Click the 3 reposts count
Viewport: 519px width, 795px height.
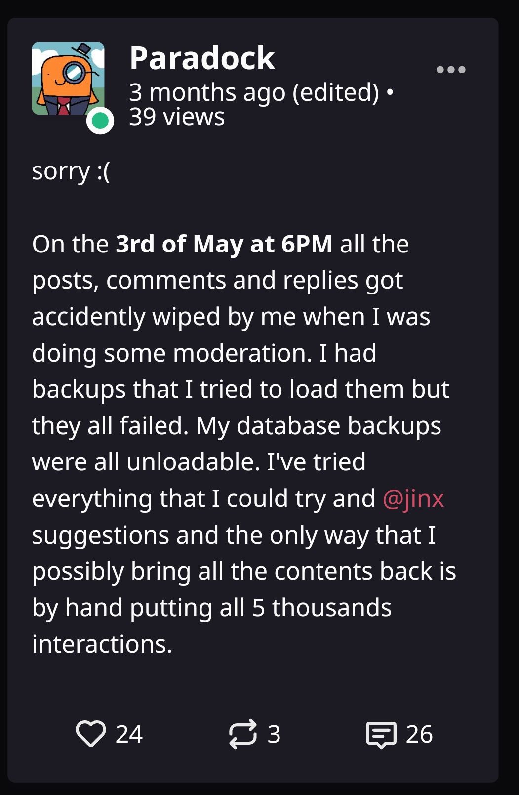(274, 734)
